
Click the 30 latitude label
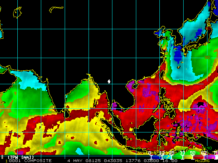[x=207, y=57]
